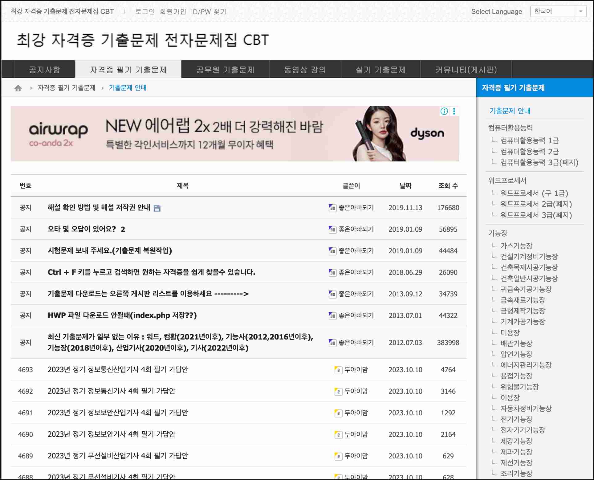Viewport: 594px width, 480px height.
Task: Click author level icon on 2019.11.13 notice
Action: (332, 208)
